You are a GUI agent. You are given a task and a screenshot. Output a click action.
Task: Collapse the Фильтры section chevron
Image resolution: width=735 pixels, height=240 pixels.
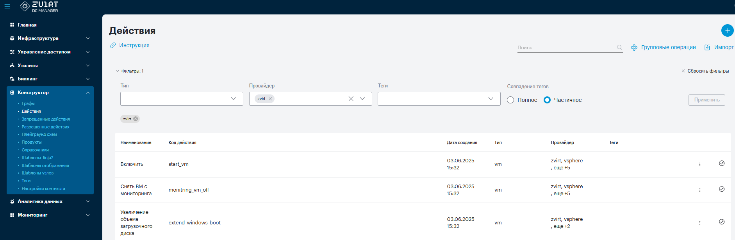pos(117,71)
